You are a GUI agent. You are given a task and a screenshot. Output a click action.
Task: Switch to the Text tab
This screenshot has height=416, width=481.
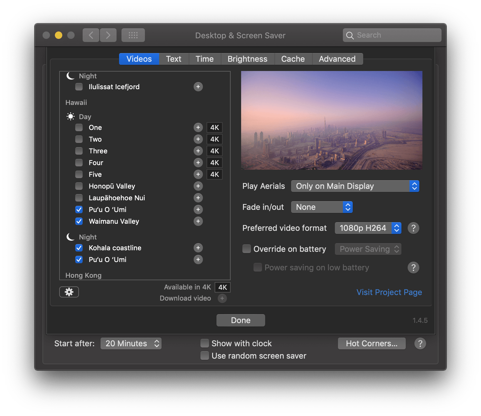pos(174,59)
